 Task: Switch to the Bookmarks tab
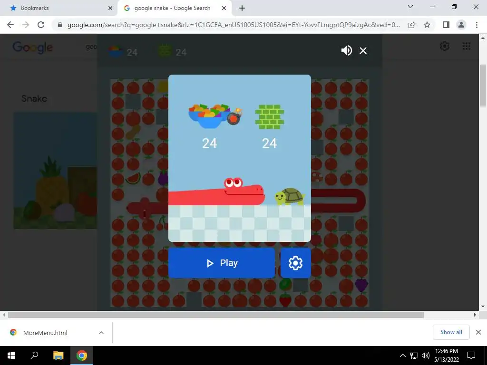[59, 8]
